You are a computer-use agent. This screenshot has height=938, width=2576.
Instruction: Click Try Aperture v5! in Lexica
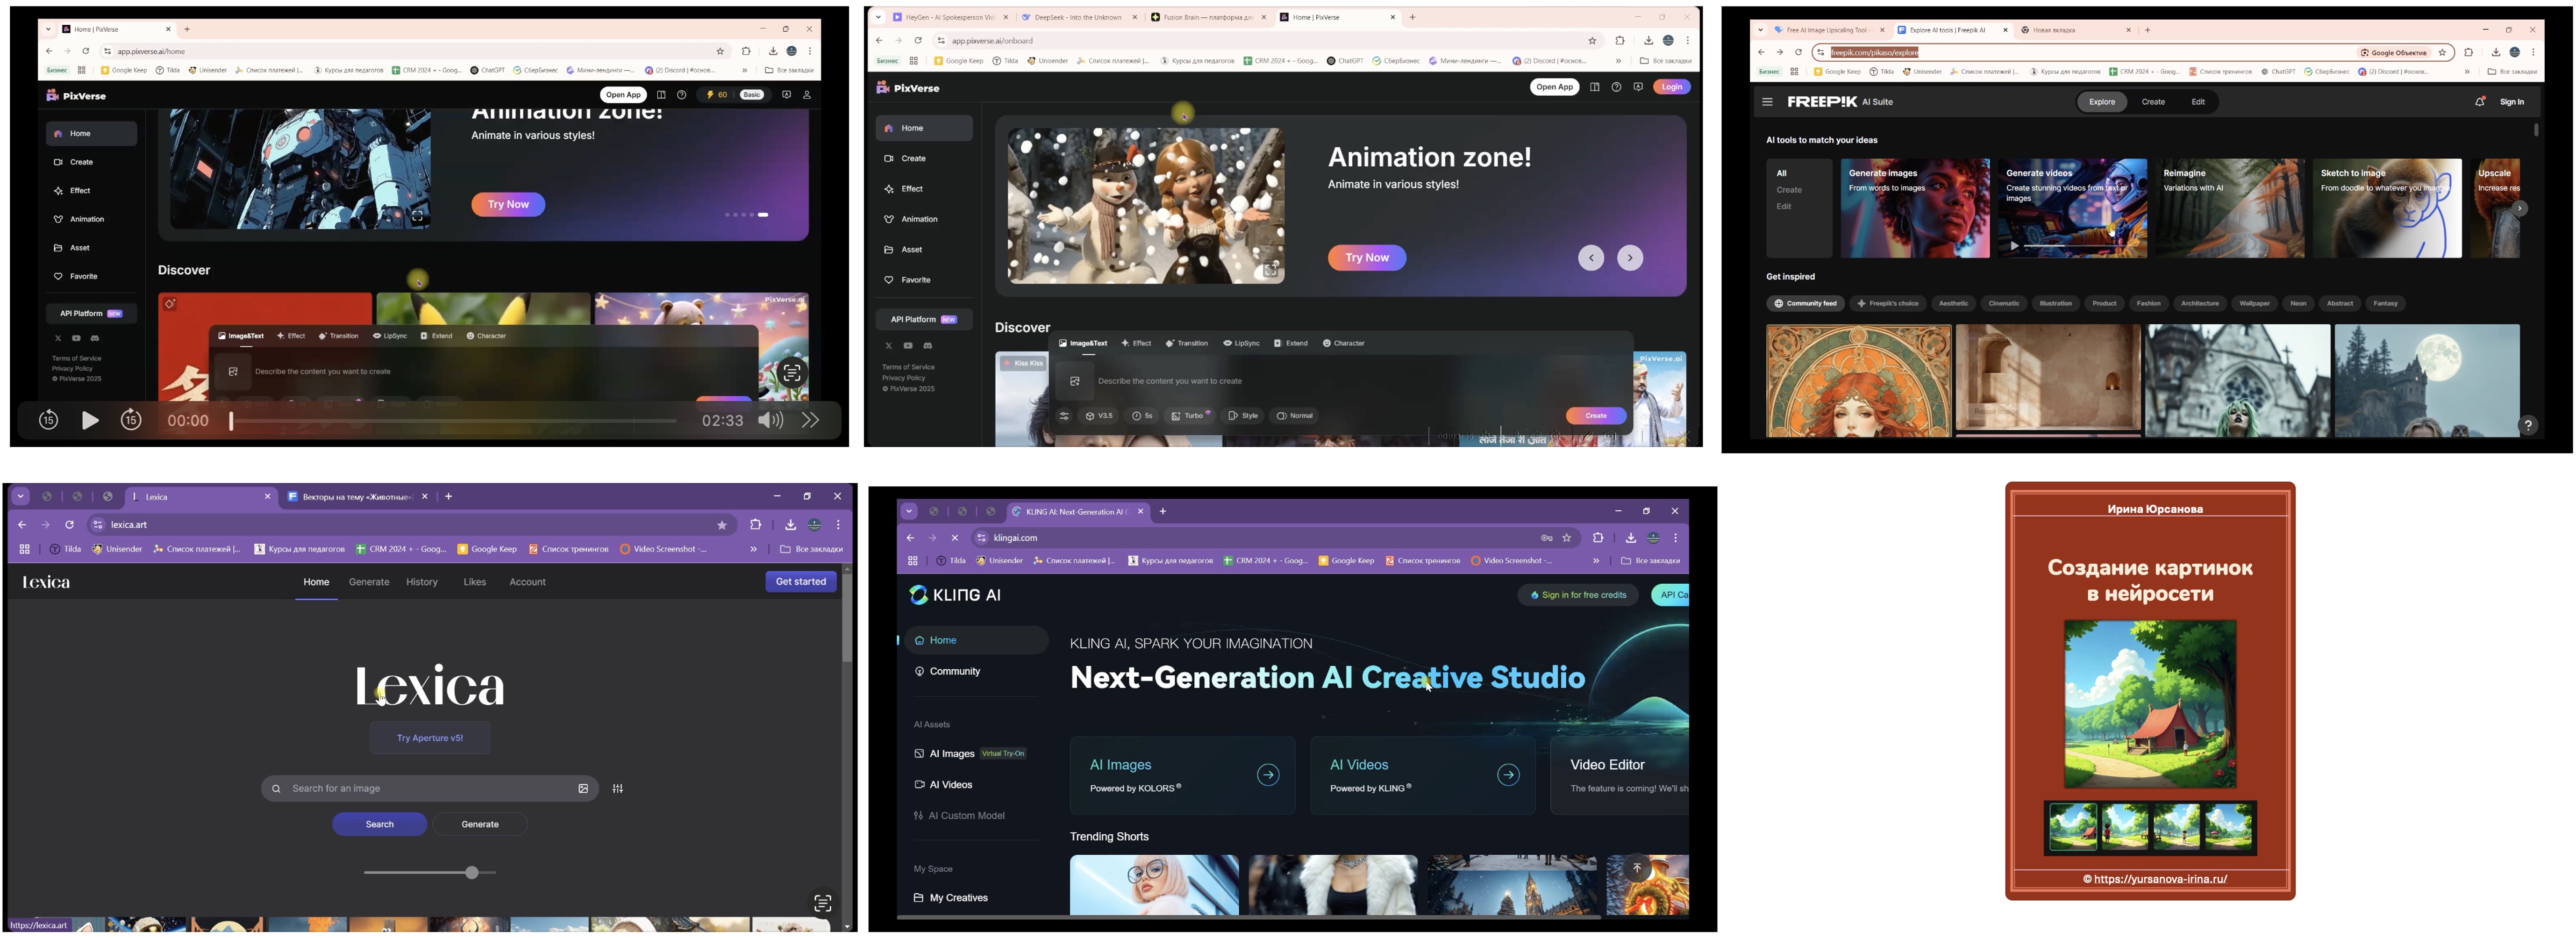pos(430,739)
